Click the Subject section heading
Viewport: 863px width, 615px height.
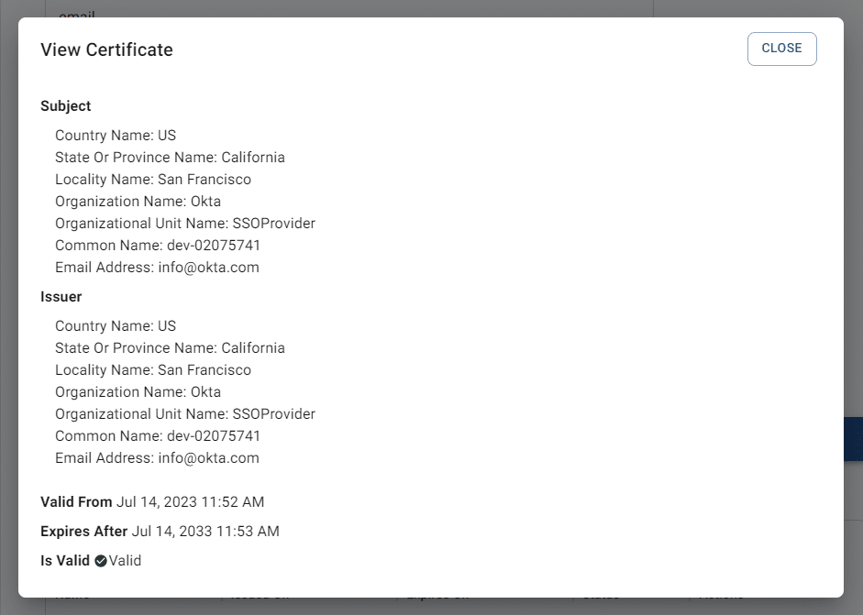pos(65,105)
